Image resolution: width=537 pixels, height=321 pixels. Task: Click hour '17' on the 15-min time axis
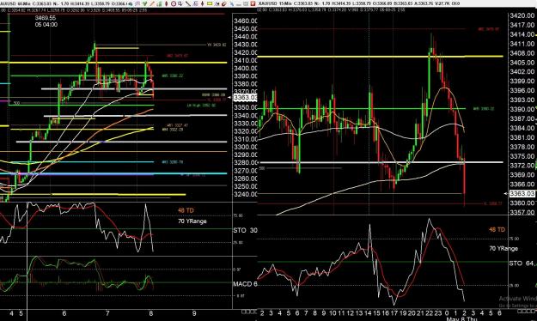click(x=394, y=312)
